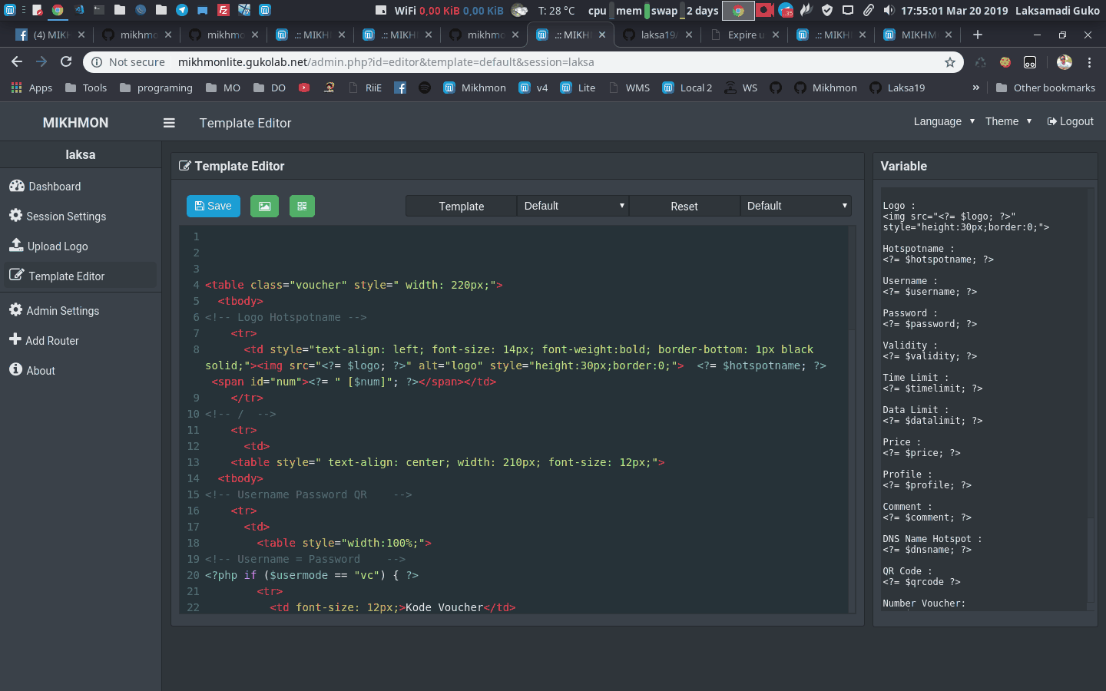Open Session Settings via gear icon
This screenshot has height=691, width=1106.
(15, 216)
